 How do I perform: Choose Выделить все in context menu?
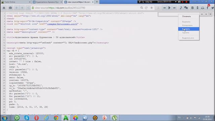[189, 38]
